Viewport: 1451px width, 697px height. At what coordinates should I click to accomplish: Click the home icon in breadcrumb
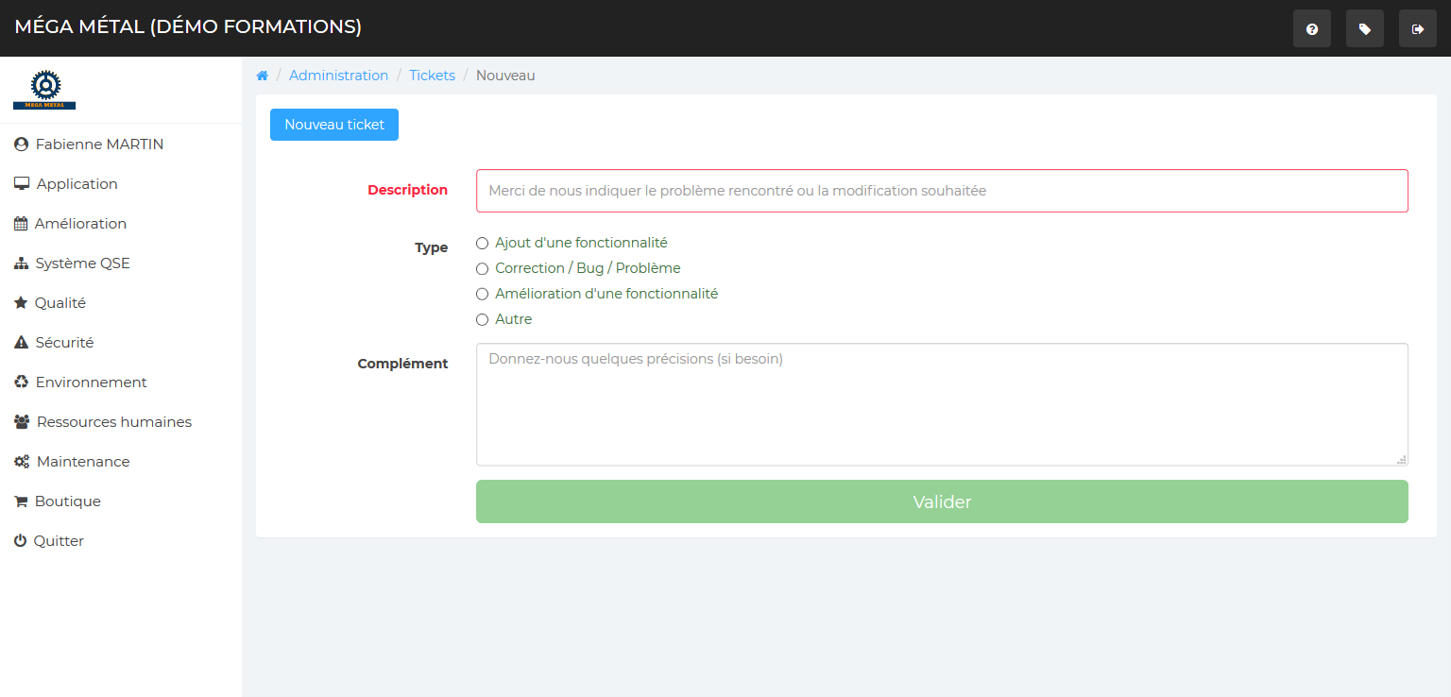(263, 76)
